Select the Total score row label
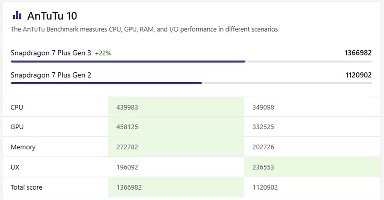This screenshot has height=200, width=384. [26, 187]
